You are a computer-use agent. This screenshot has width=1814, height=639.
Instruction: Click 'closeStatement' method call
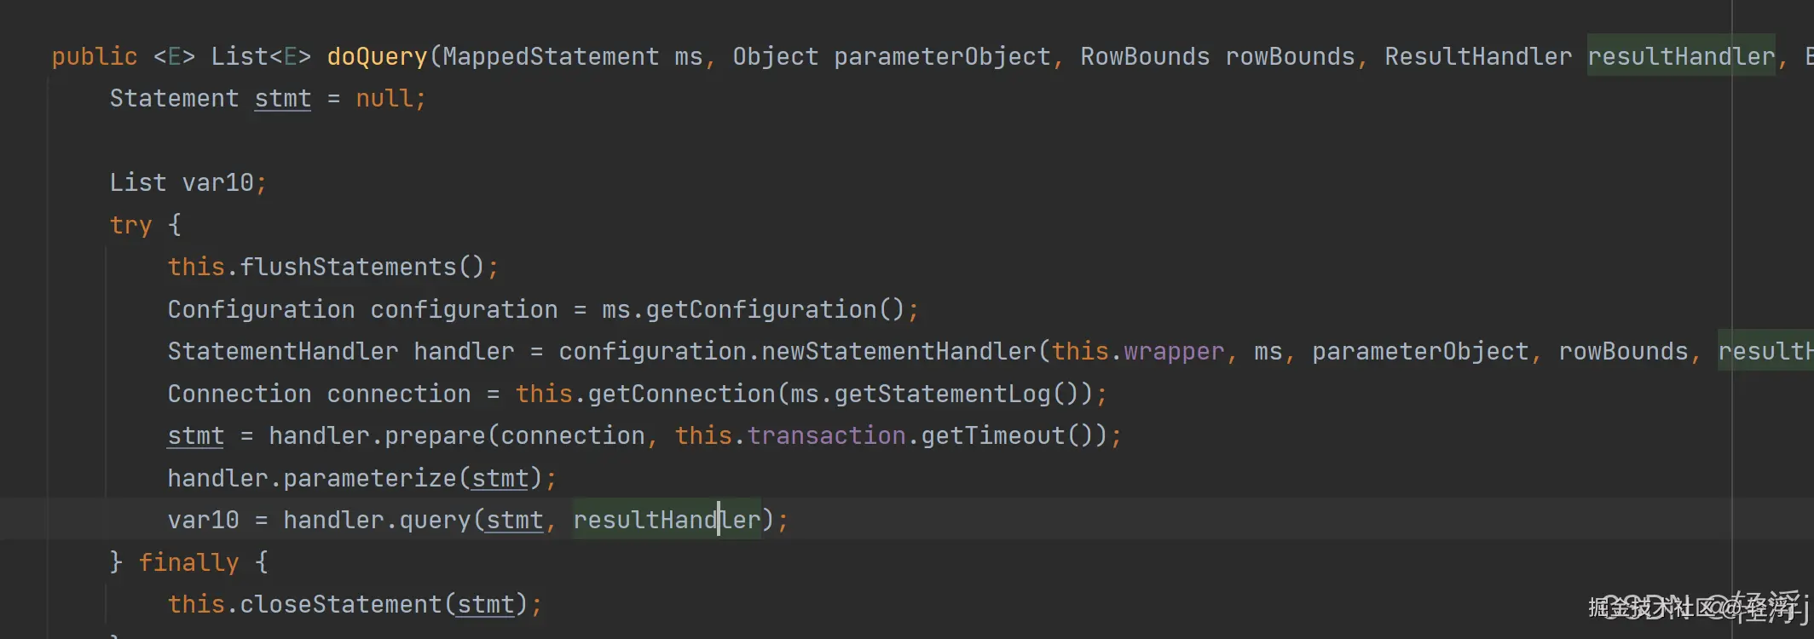click(341, 604)
